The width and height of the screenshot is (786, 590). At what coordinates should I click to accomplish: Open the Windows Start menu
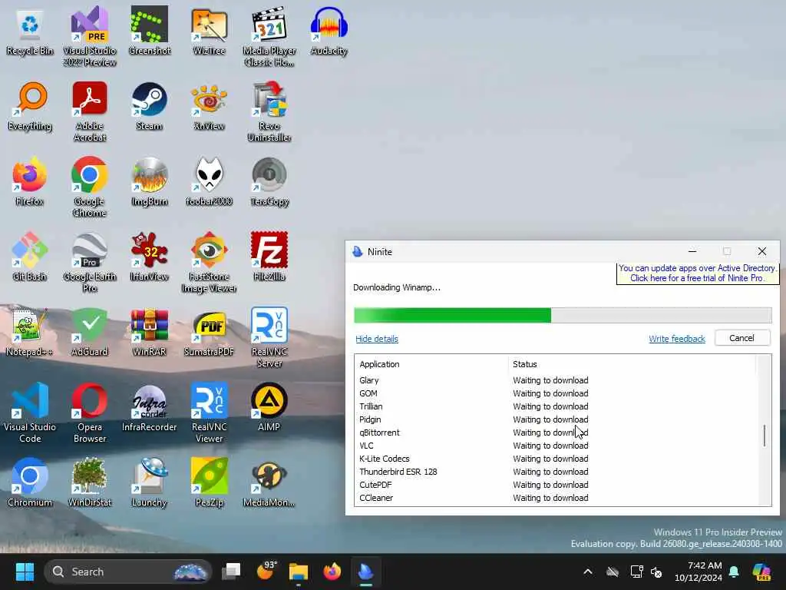click(x=25, y=572)
